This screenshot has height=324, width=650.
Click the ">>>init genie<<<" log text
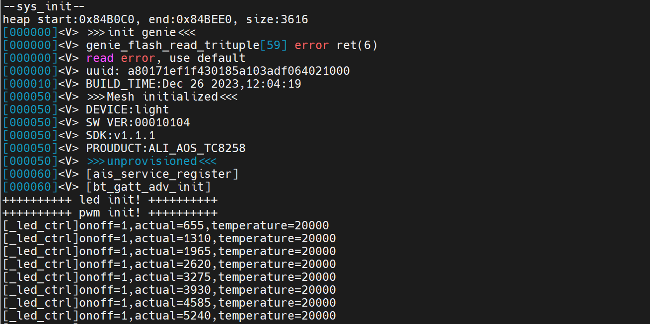(141, 33)
